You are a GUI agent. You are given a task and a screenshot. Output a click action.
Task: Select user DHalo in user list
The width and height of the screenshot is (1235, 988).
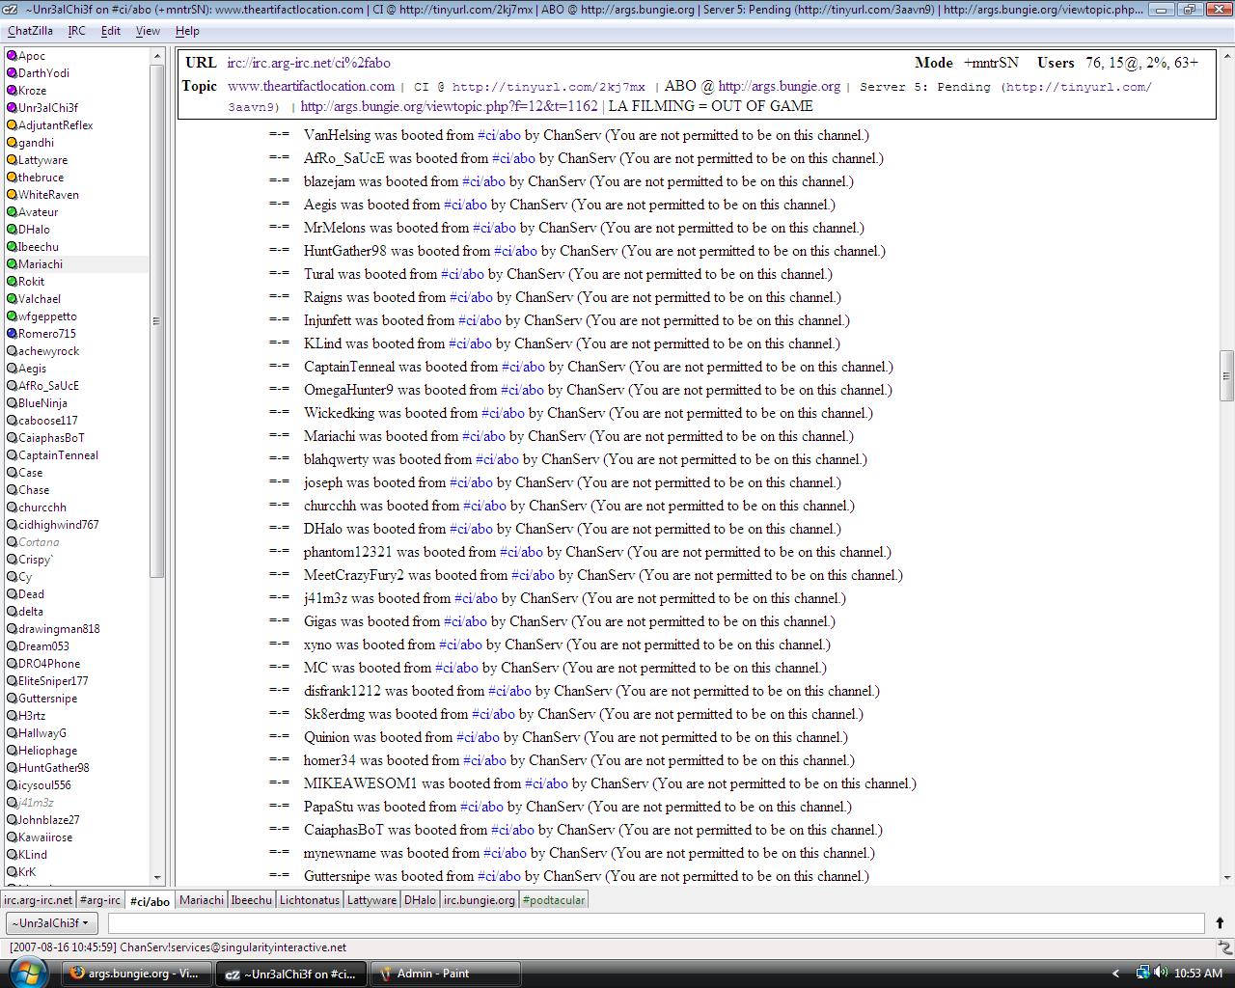[34, 230]
